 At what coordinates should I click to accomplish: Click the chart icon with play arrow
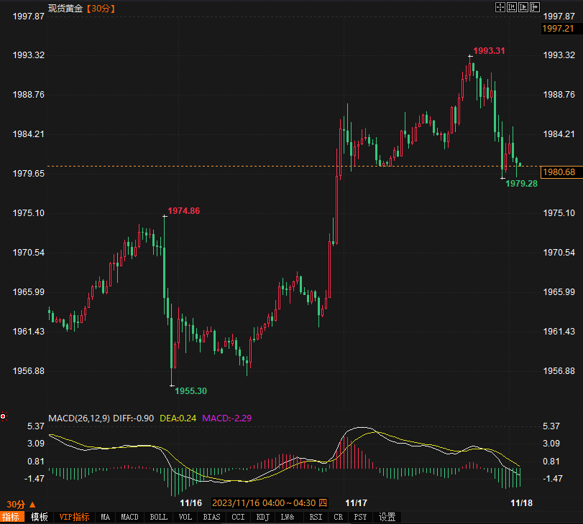click(523, 7)
